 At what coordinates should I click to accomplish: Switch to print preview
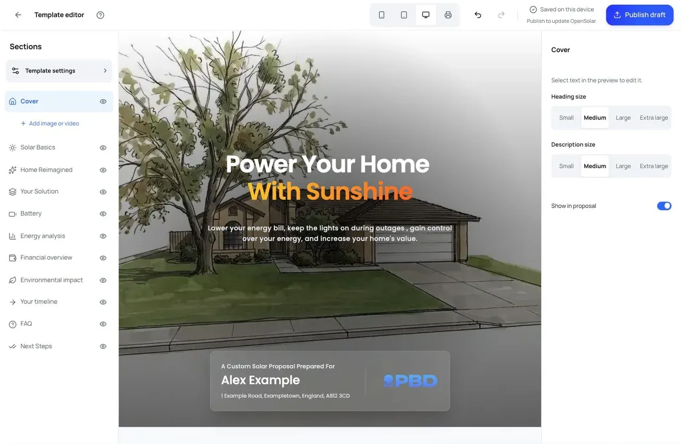448,15
